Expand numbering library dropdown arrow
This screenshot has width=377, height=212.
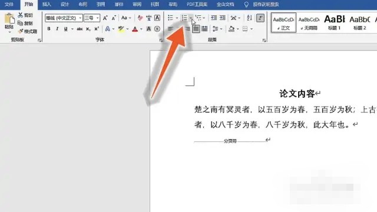pyautogui.click(x=191, y=18)
